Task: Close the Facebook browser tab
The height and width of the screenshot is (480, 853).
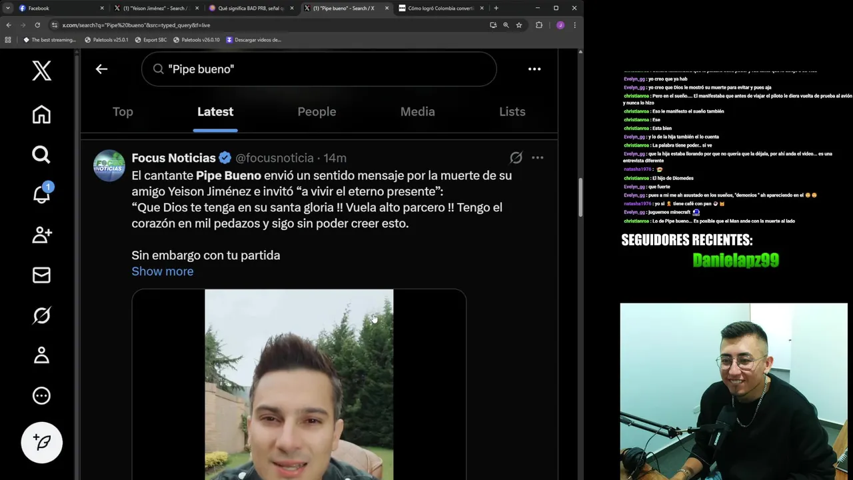Action: pos(102,8)
